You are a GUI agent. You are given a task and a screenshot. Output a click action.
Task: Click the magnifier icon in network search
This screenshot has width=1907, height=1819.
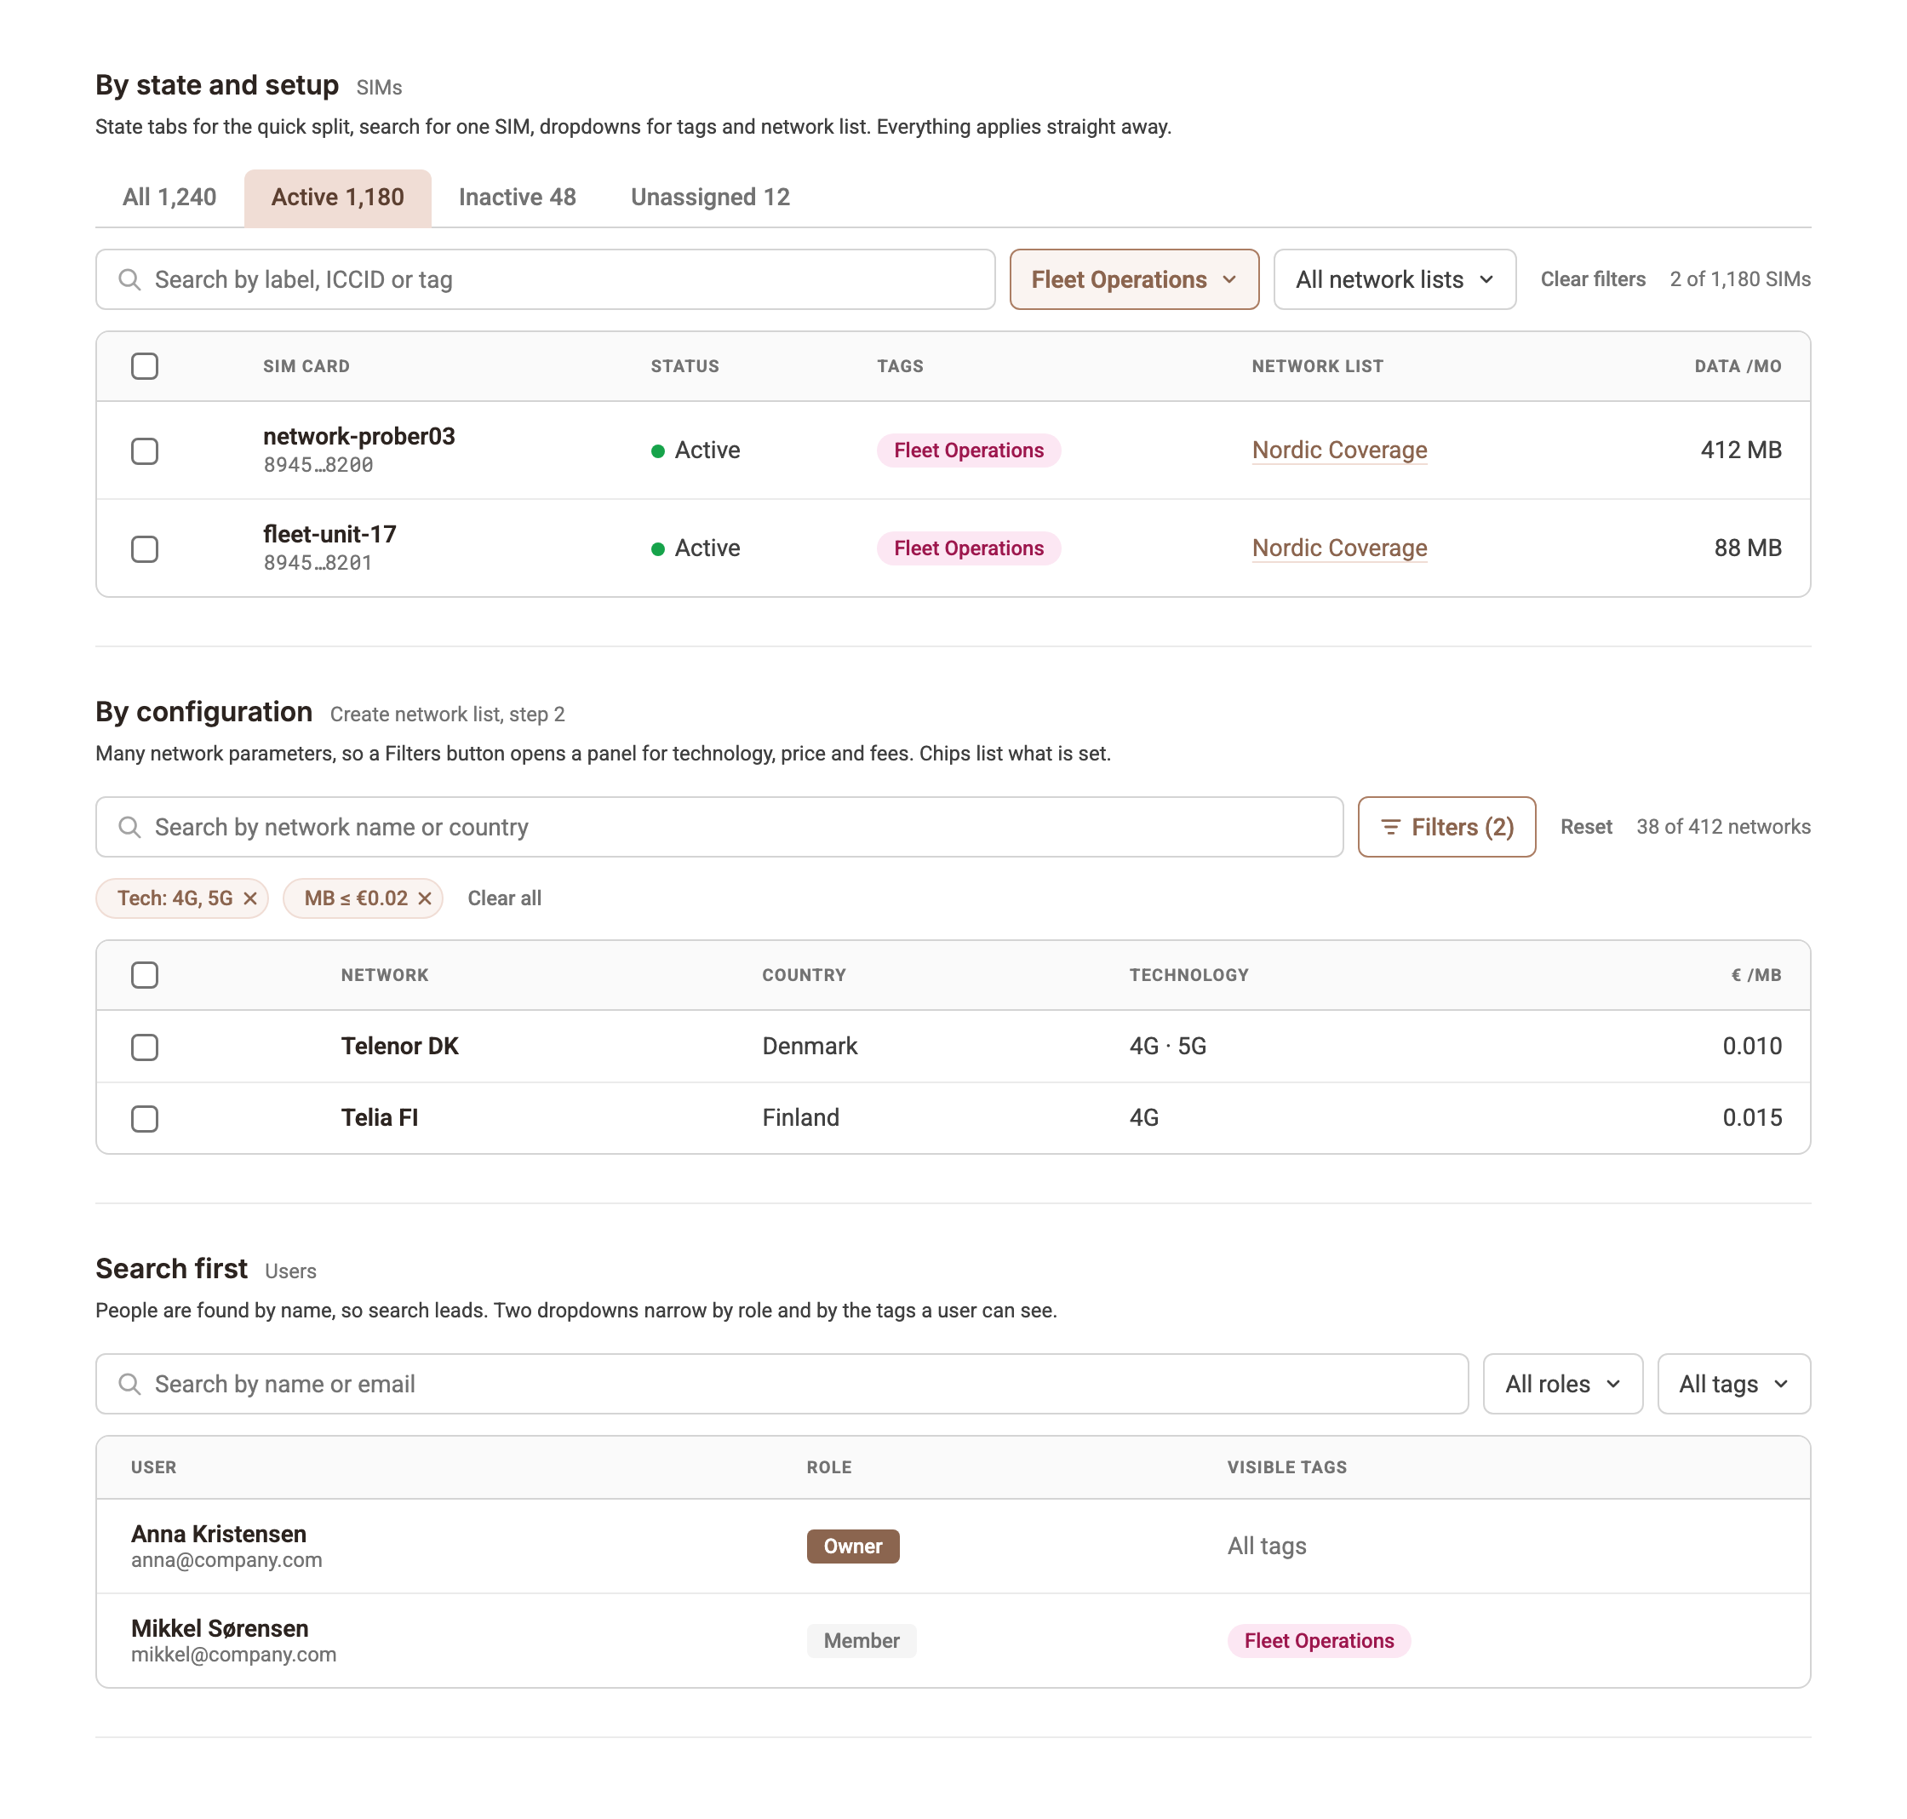(x=130, y=827)
